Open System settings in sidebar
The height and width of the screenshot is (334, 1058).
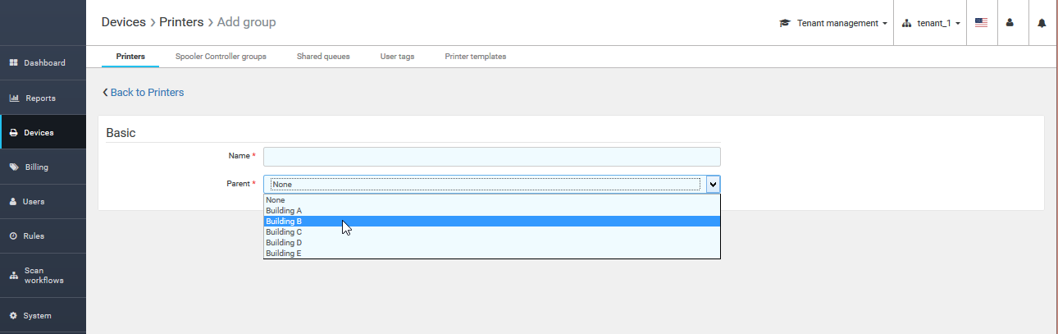[37, 315]
